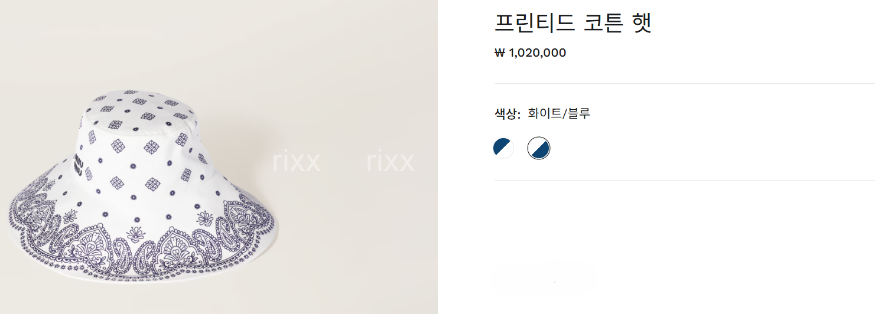Screen dimensions: 875x314
Task: Click the left rixx watermark
Action: (296, 162)
